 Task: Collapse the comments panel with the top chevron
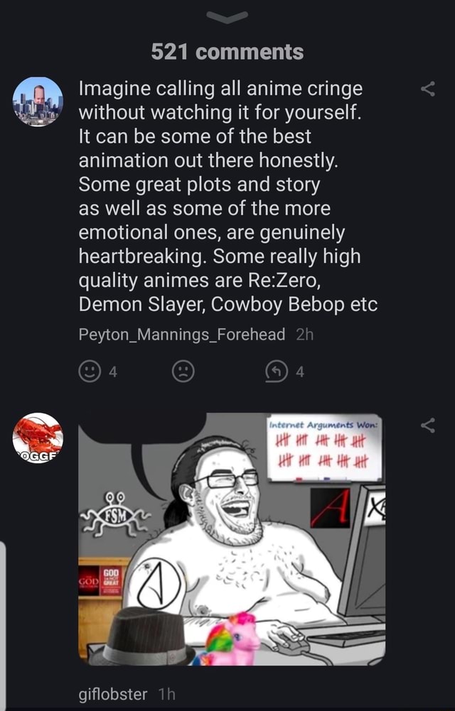[227, 15]
